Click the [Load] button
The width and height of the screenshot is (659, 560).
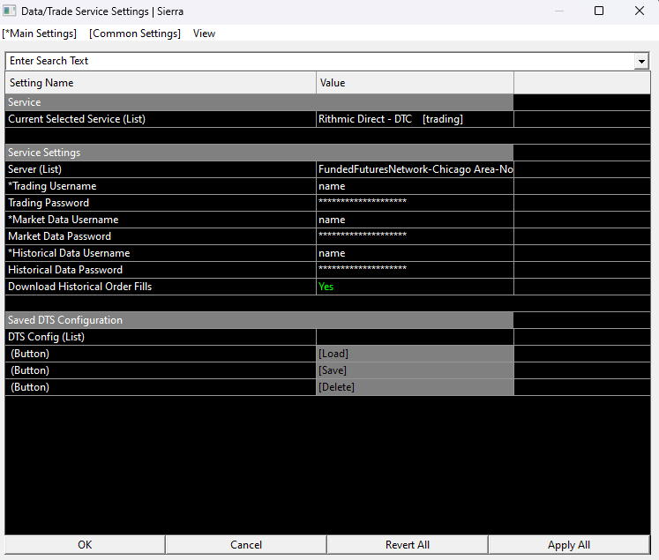pyautogui.click(x=415, y=354)
